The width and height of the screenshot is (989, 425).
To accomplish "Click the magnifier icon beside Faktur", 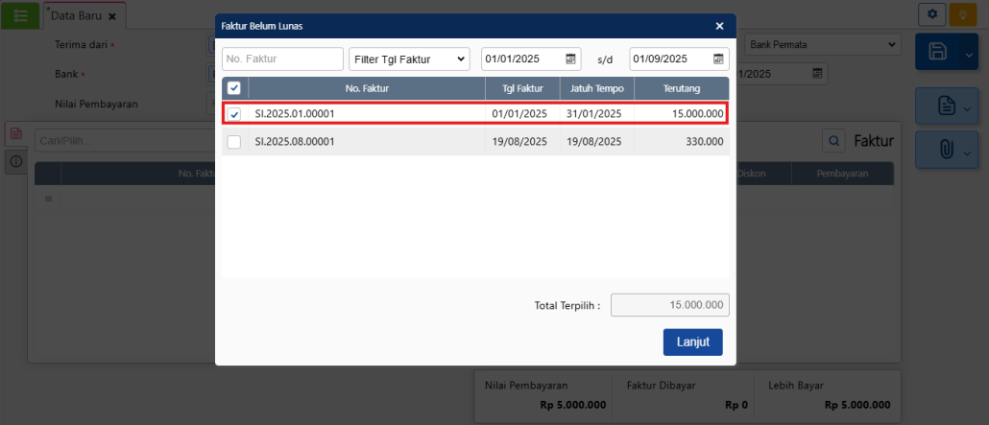I will 832,141.
